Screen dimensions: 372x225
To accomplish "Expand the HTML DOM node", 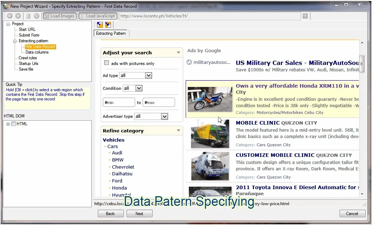I will [8, 124].
